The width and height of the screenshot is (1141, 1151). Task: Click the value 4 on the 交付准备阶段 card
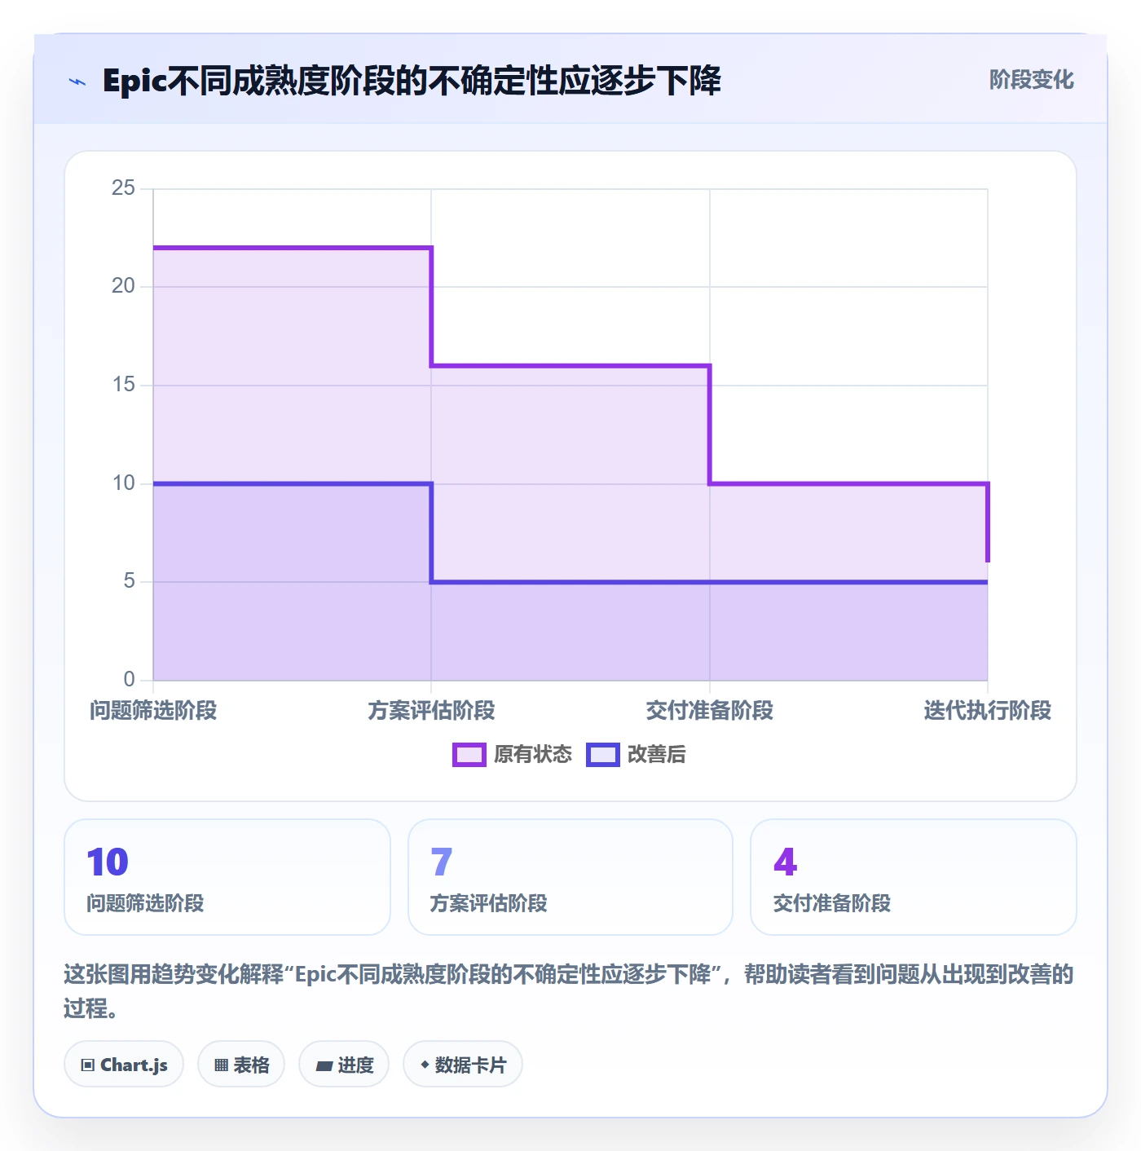(785, 862)
